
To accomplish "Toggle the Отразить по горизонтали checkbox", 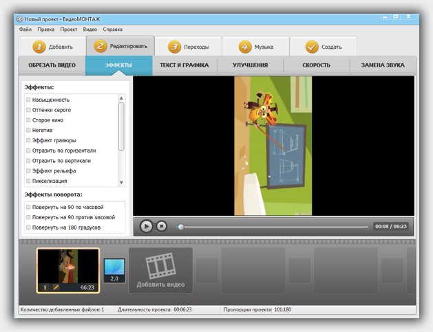I will point(28,151).
